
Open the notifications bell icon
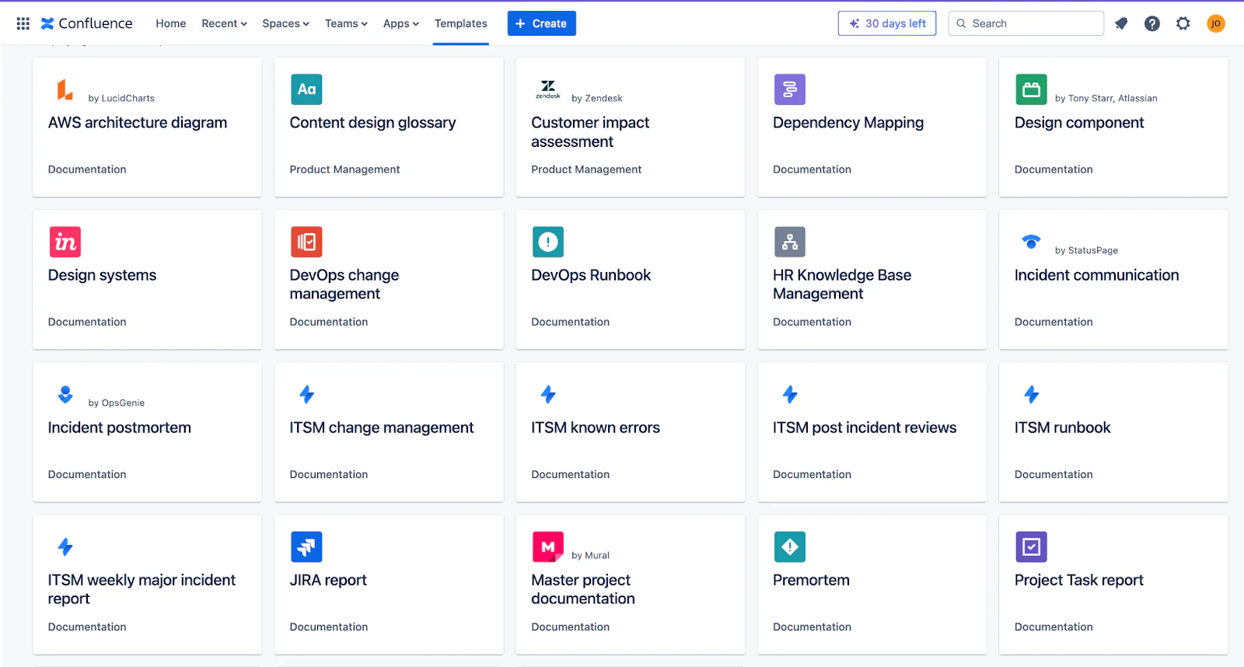coord(1121,23)
